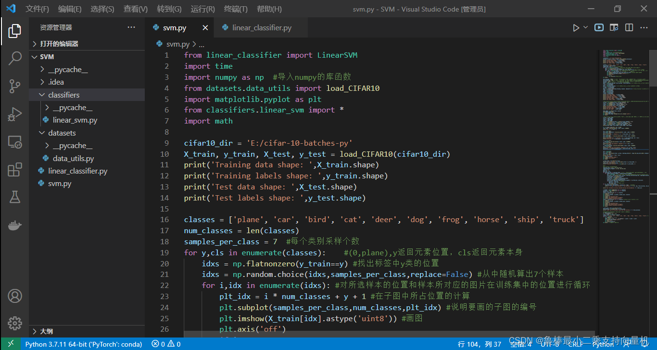The image size is (657, 350).
Task: Click the 'E:/cifar-10-batches-py' string on line 9
Action: pos(300,143)
